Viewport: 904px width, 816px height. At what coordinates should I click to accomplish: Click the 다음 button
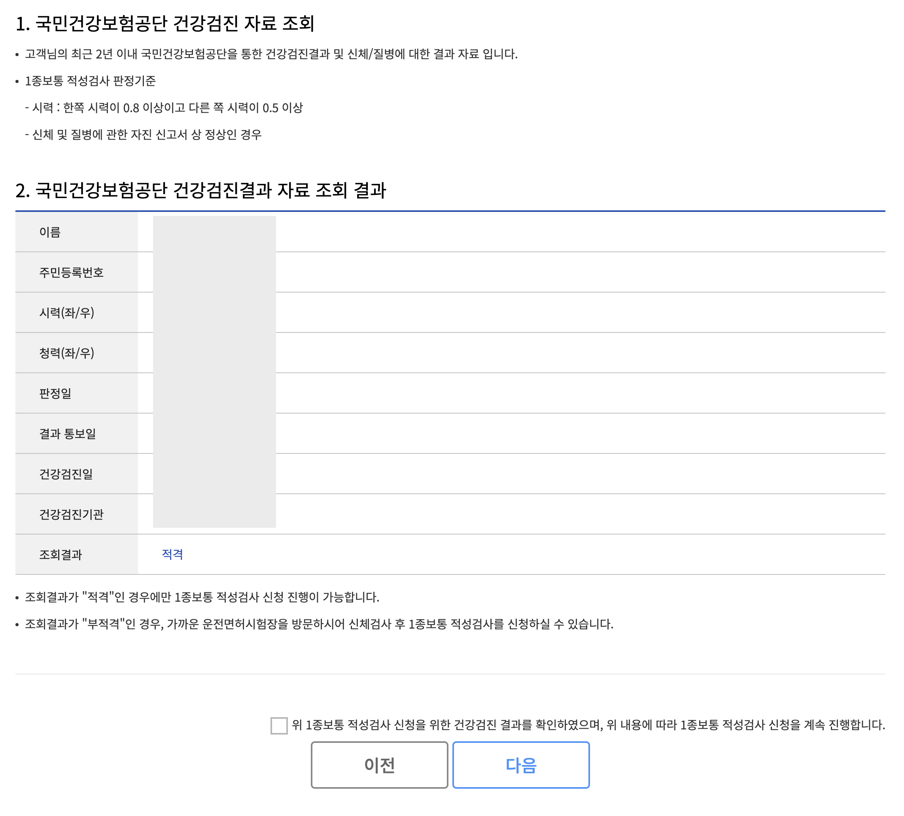tap(520, 765)
